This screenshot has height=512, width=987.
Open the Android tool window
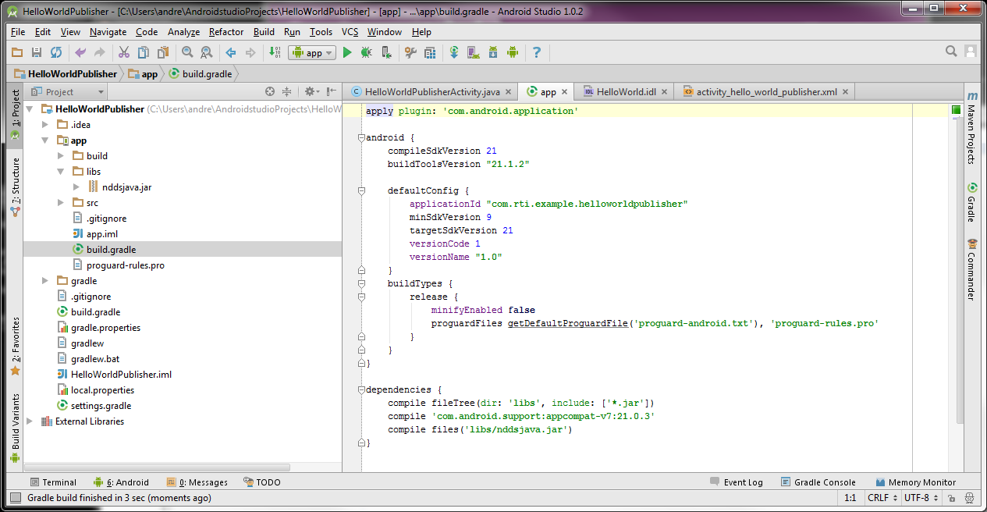pos(121,482)
